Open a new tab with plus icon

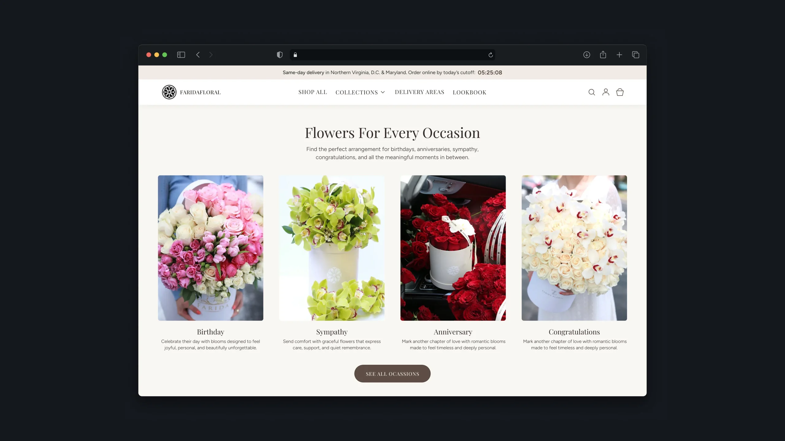pyautogui.click(x=619, y=55)
